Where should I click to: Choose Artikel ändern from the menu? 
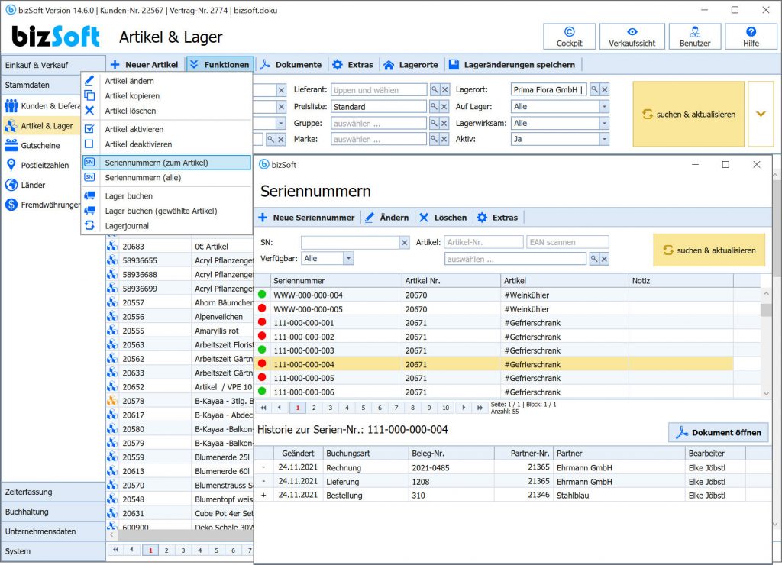167,81
